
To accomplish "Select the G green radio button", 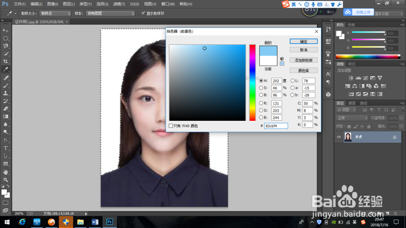I will 261,110.
